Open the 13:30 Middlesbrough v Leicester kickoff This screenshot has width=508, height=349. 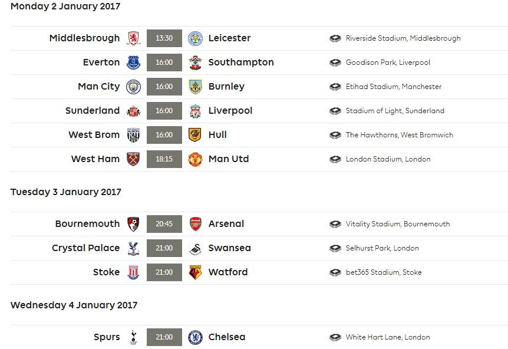164,38
